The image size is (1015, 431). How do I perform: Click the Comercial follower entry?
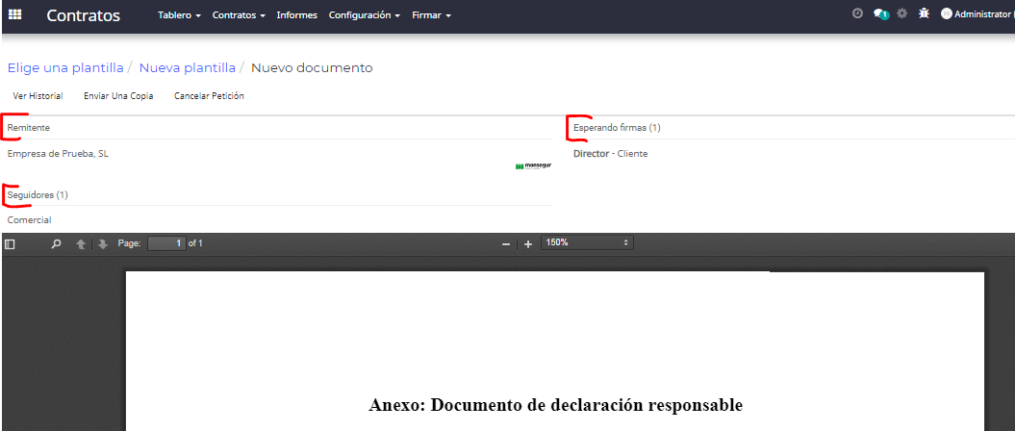coord(29,220)
